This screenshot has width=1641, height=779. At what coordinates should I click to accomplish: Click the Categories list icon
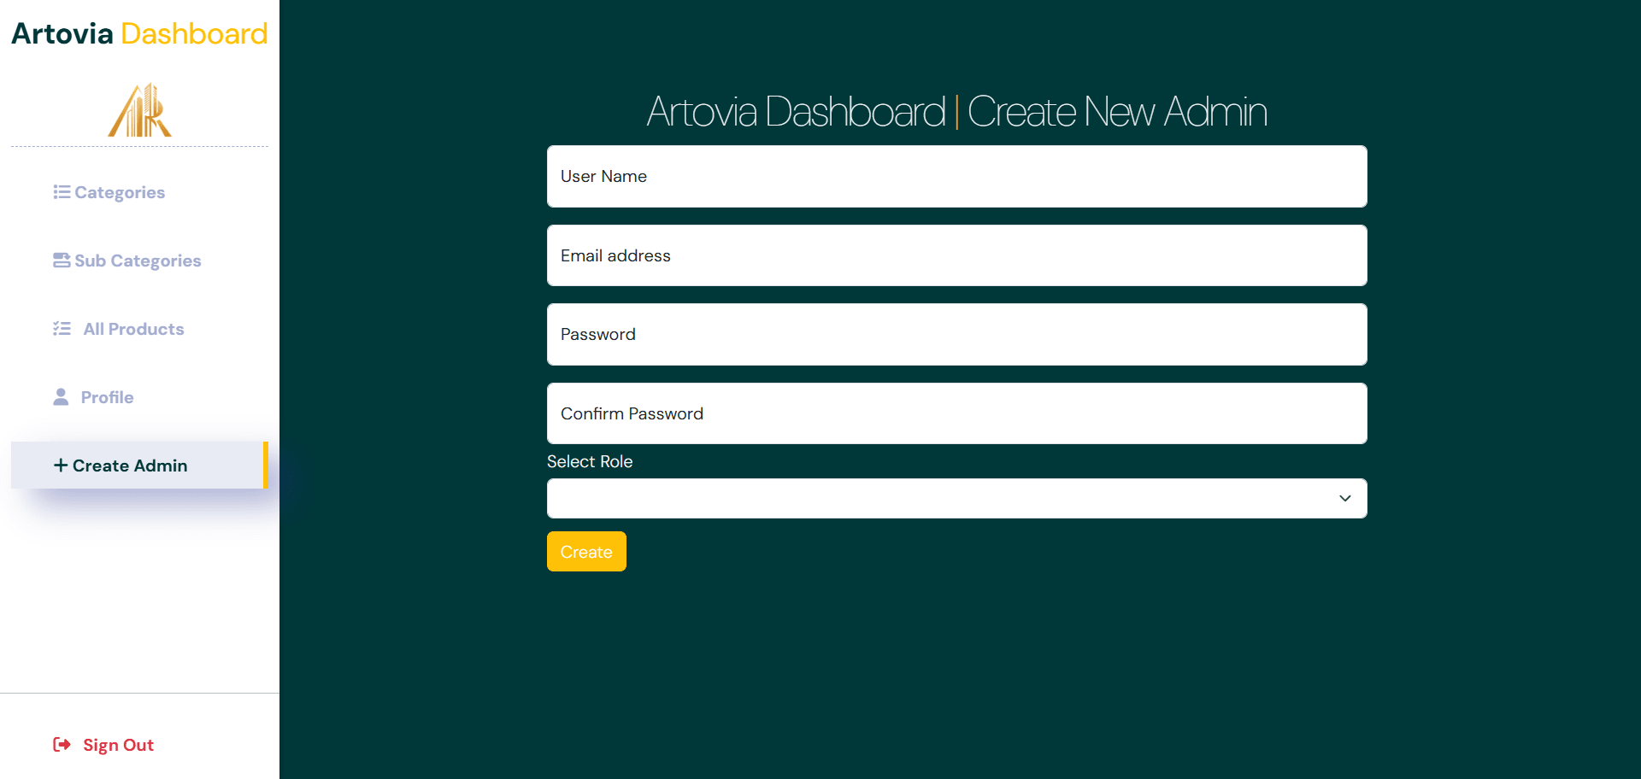click(x=62, y=192)
